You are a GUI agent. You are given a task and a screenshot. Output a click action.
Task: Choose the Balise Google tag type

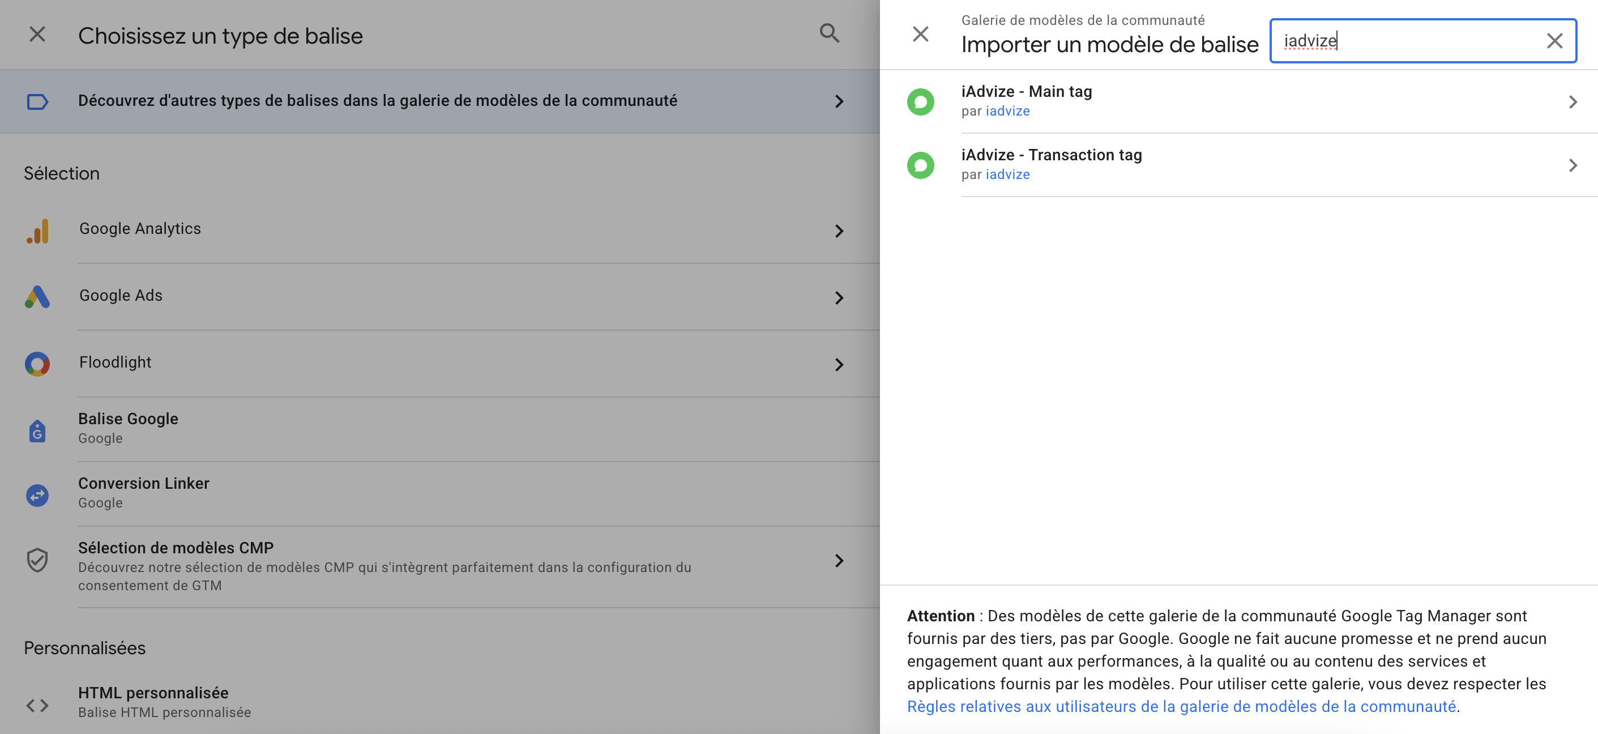click(440, 429)
